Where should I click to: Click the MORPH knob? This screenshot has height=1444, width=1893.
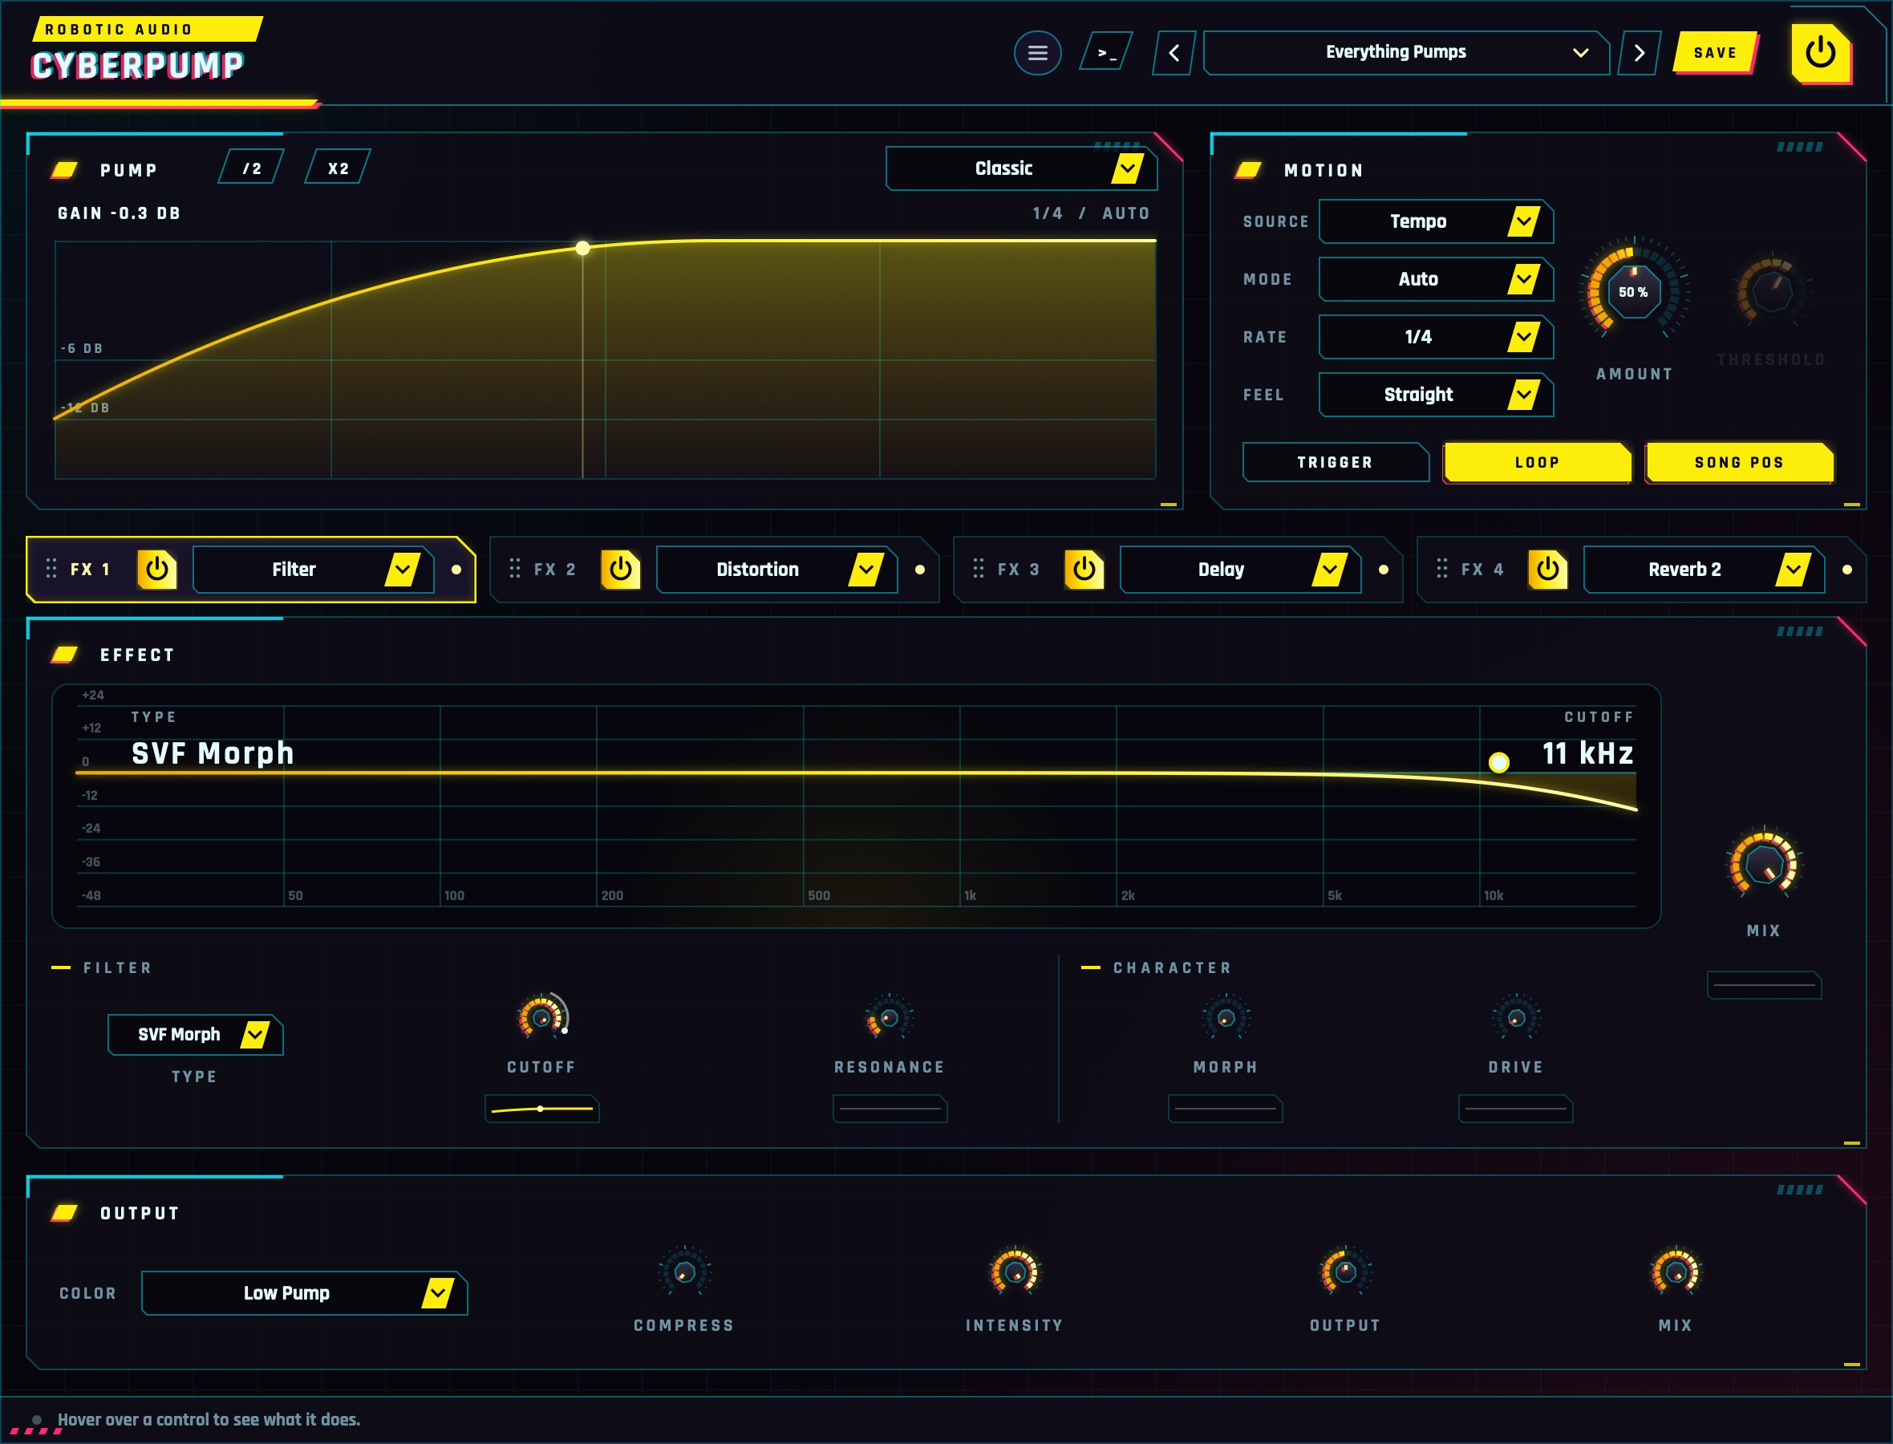tap(1226, 1018)
